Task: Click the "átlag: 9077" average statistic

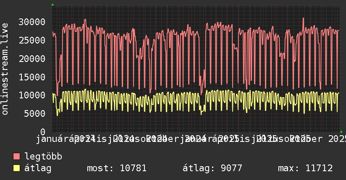Action: (x=212, y=169)
